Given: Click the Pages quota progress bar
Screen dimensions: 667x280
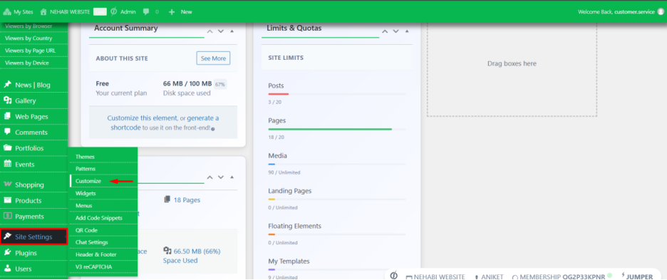Looking at the screenshot, I should 336,129.
